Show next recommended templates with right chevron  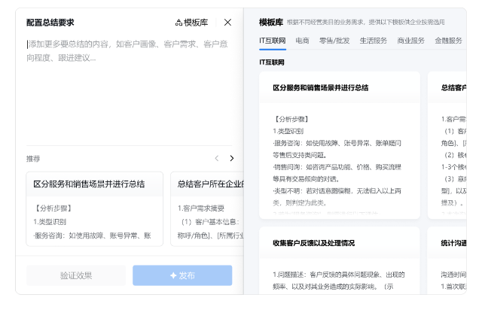pos(231,159)
